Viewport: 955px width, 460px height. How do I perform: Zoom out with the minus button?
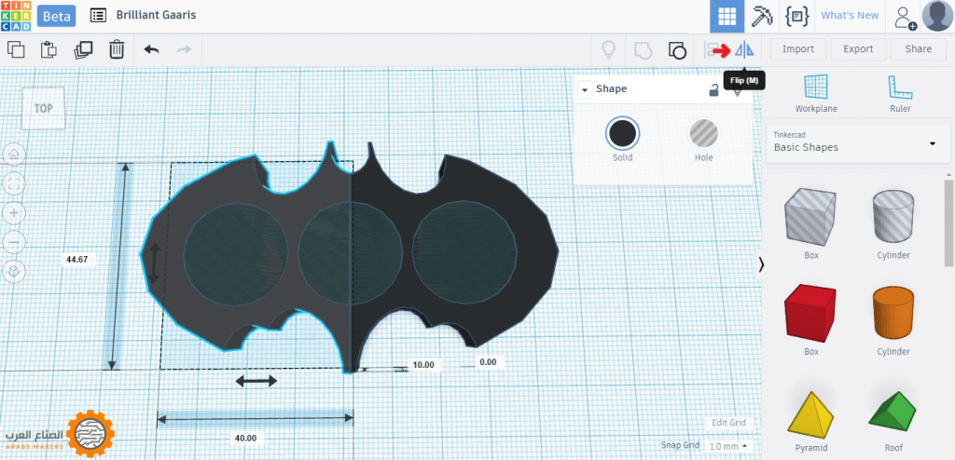point(14,242)
